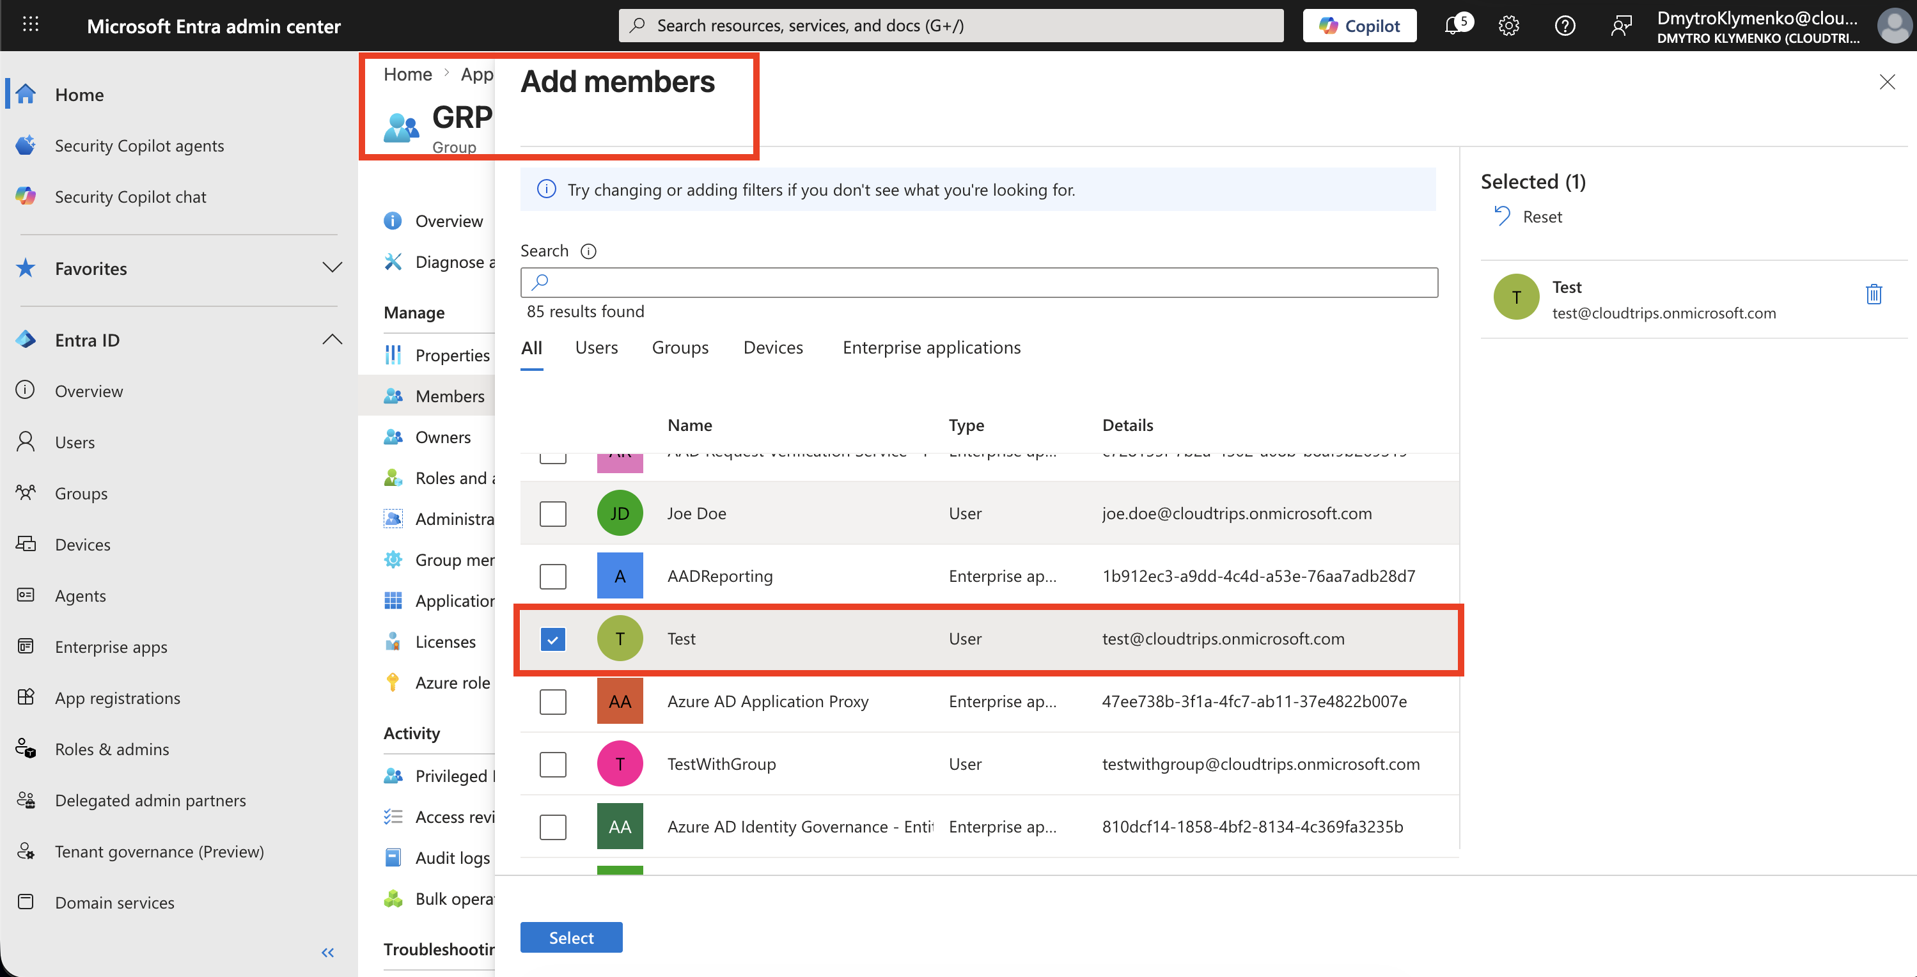
Task: Open group Properties menu item
Action: click(x=451, y=355)
